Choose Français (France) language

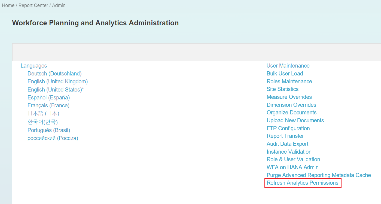[48, 105]
